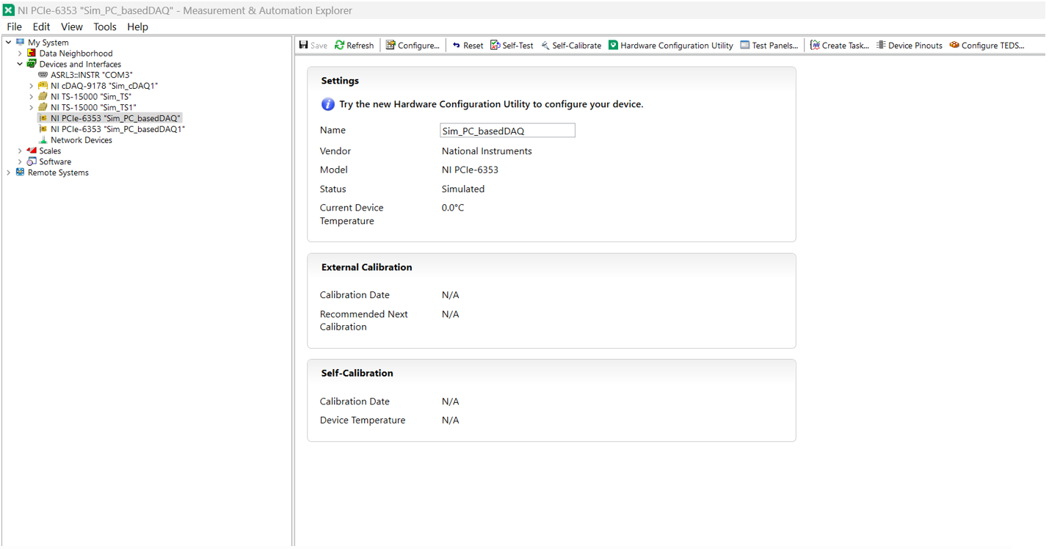Collapse the My System tree node
The height and width of the screenshot is (549, 1049).
[x=9, y=43]
